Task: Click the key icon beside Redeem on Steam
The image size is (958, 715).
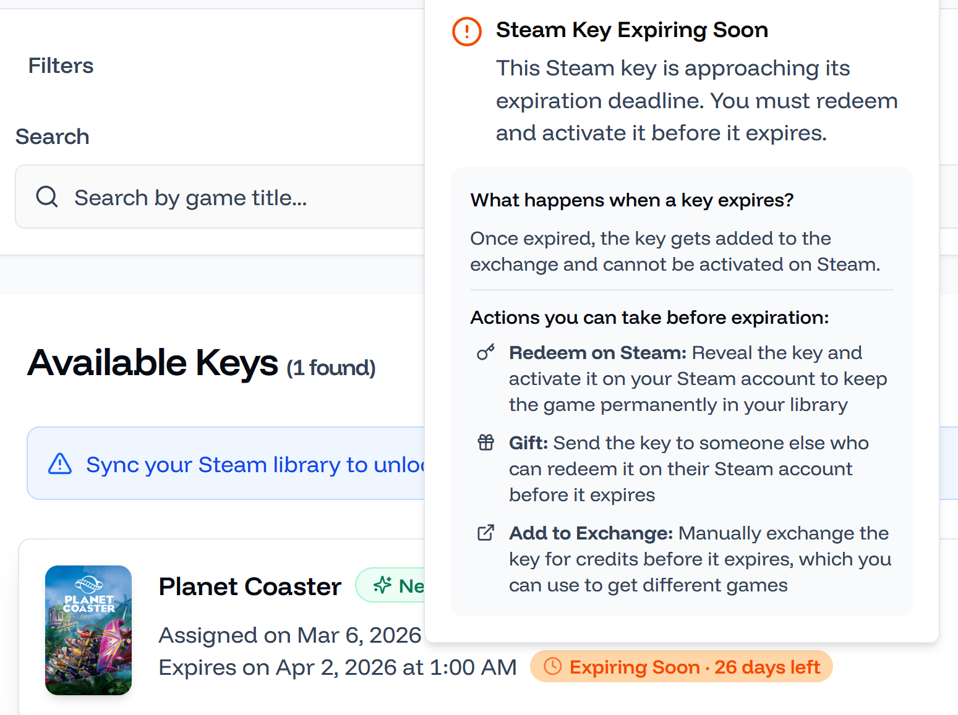Action: [486, 352]
